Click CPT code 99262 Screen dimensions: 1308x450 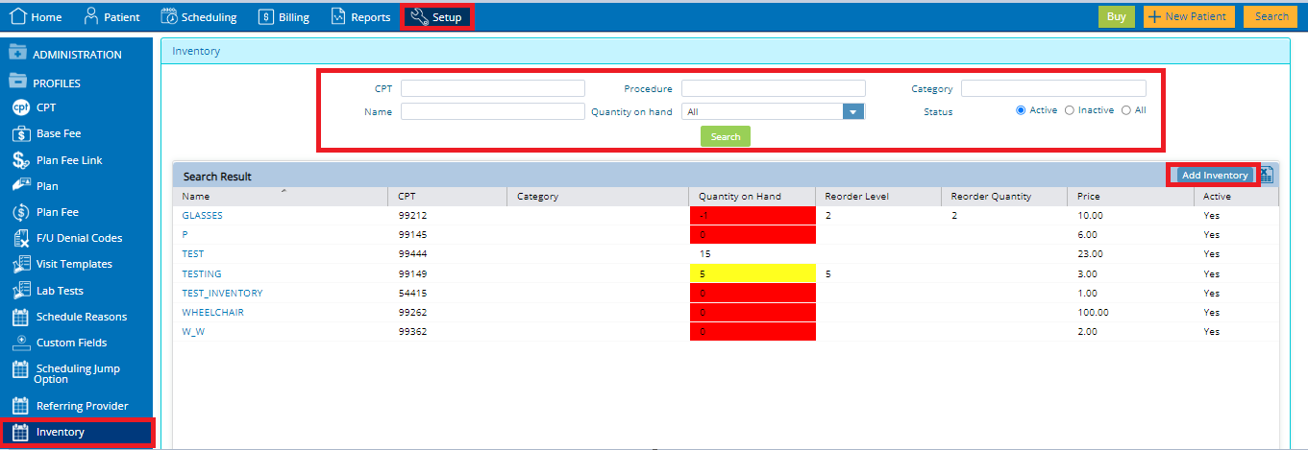click(413, 312)
